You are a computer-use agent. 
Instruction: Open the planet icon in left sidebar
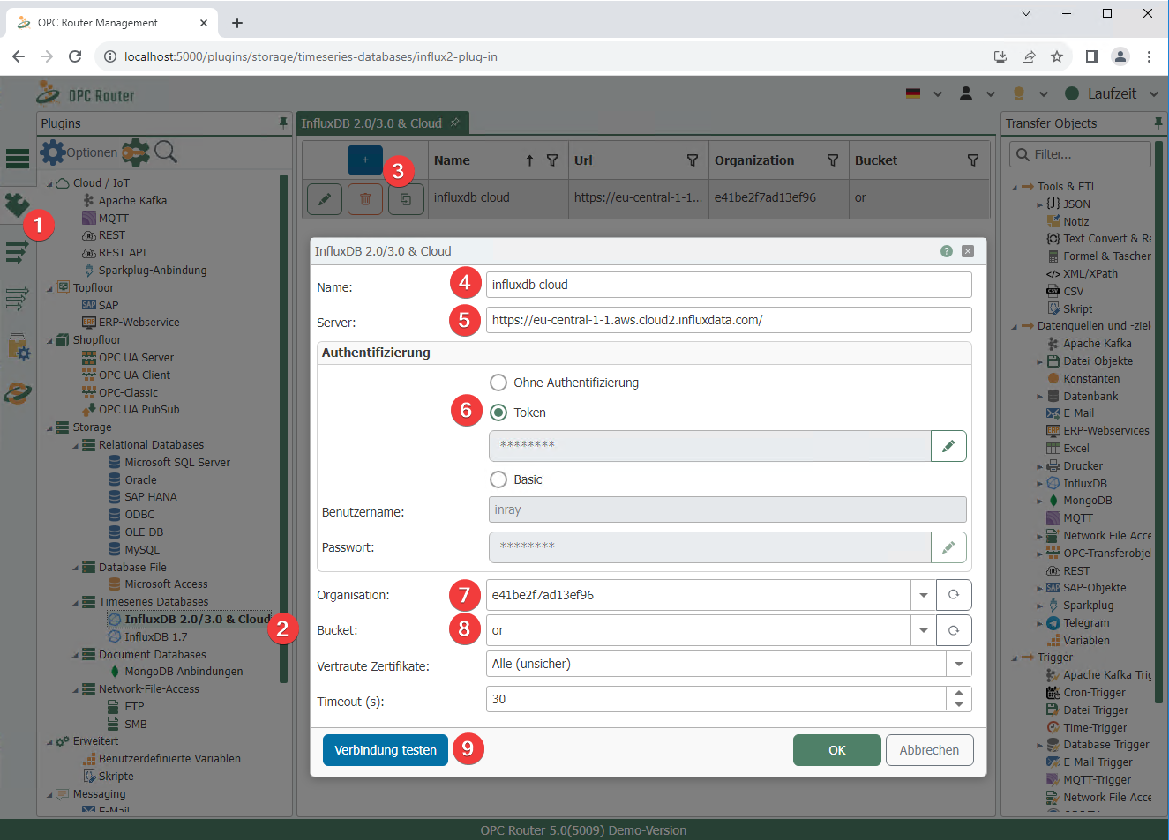[x=18, y=393]
